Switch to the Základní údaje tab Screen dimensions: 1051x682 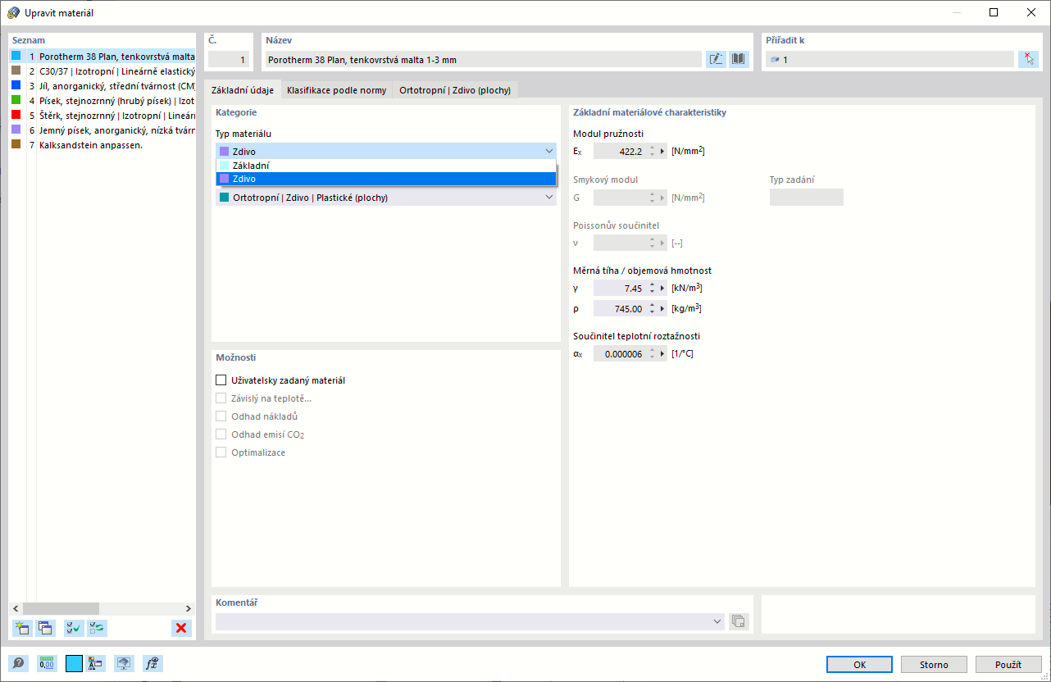tap(243, 89)
